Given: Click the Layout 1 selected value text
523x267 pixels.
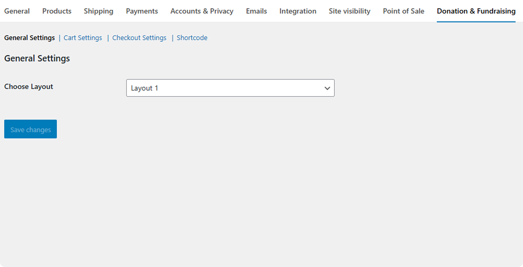Looking at the screenshot, I should (144, 88).
